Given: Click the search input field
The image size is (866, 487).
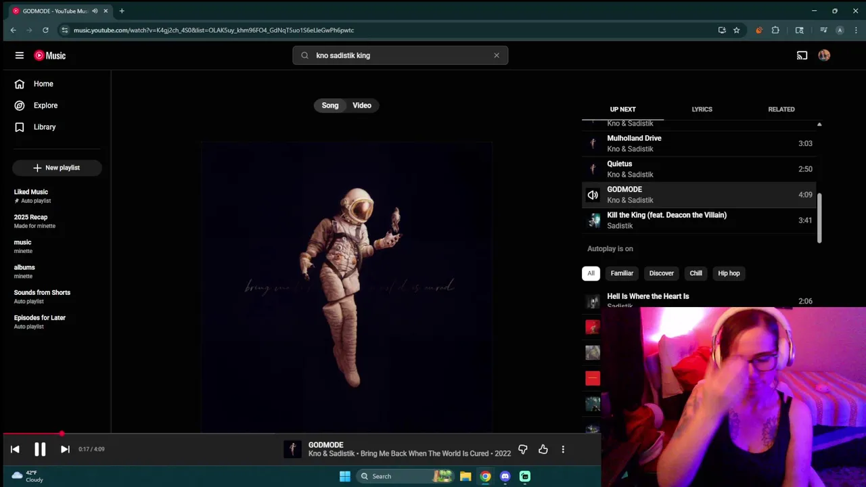Looking at the screenshot, I should coord(399,55).
